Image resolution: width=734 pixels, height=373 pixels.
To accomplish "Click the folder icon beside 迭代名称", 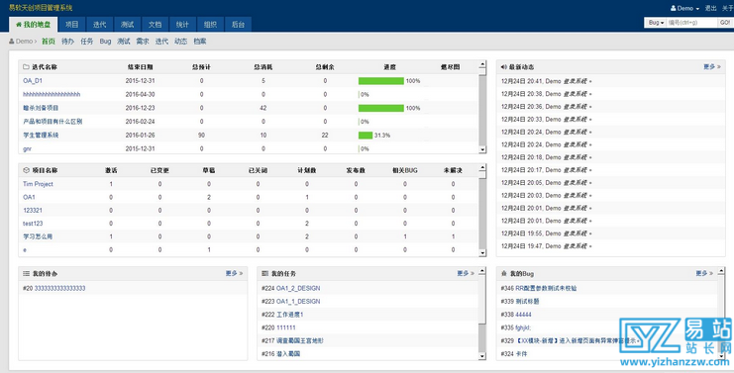I will 26,67.
